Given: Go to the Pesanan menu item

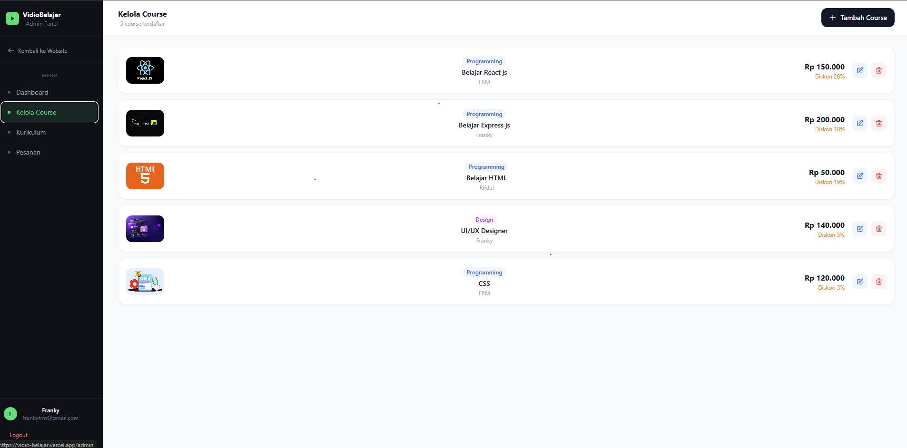Looking at the screenshot, I should (49, 152).
